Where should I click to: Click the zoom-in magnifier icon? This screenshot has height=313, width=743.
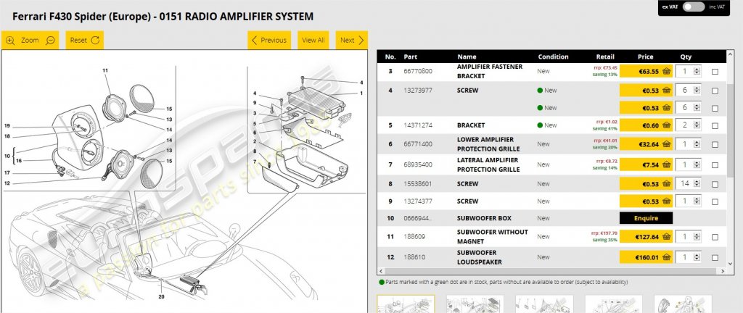click(10, 40)
